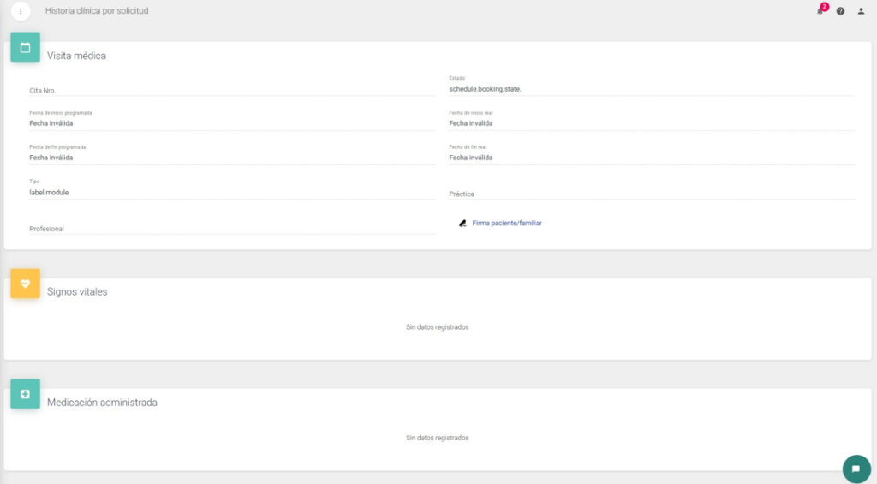Click the help question mark icon

click(x=840, y=11)
